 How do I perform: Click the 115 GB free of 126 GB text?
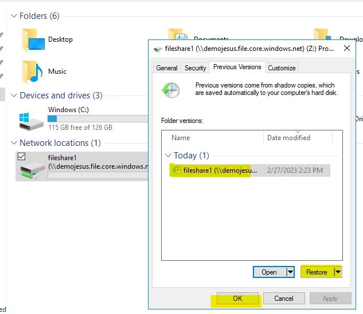(80, 127)
